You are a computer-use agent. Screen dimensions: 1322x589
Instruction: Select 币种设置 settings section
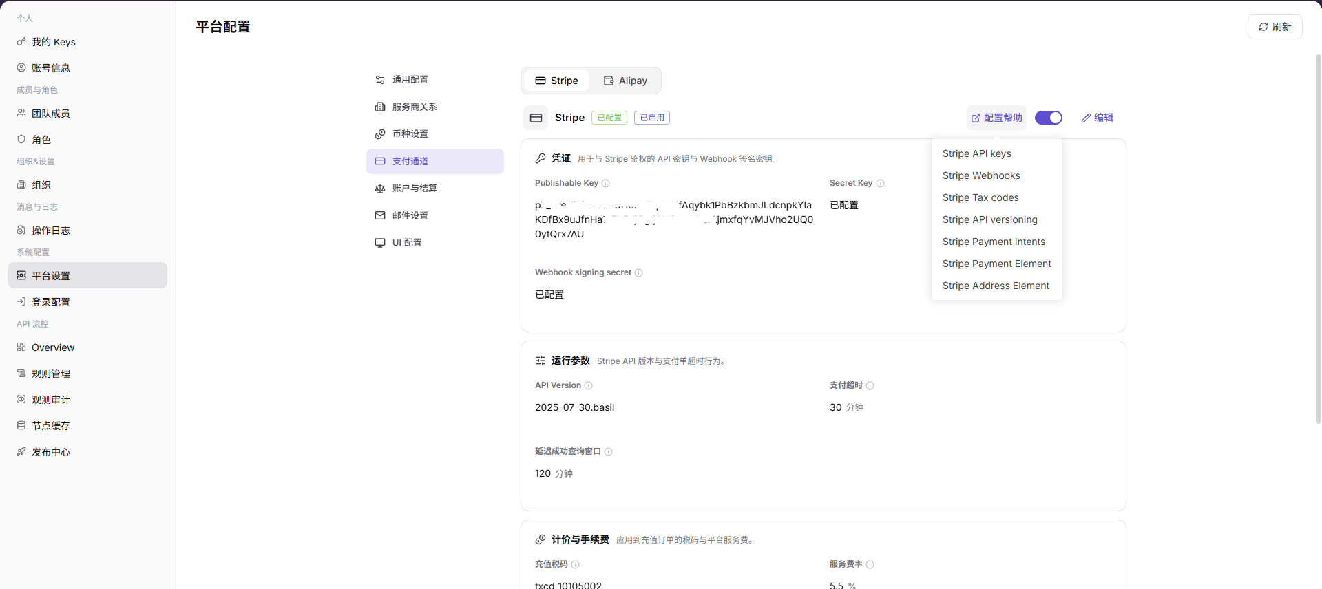(435, 133)
